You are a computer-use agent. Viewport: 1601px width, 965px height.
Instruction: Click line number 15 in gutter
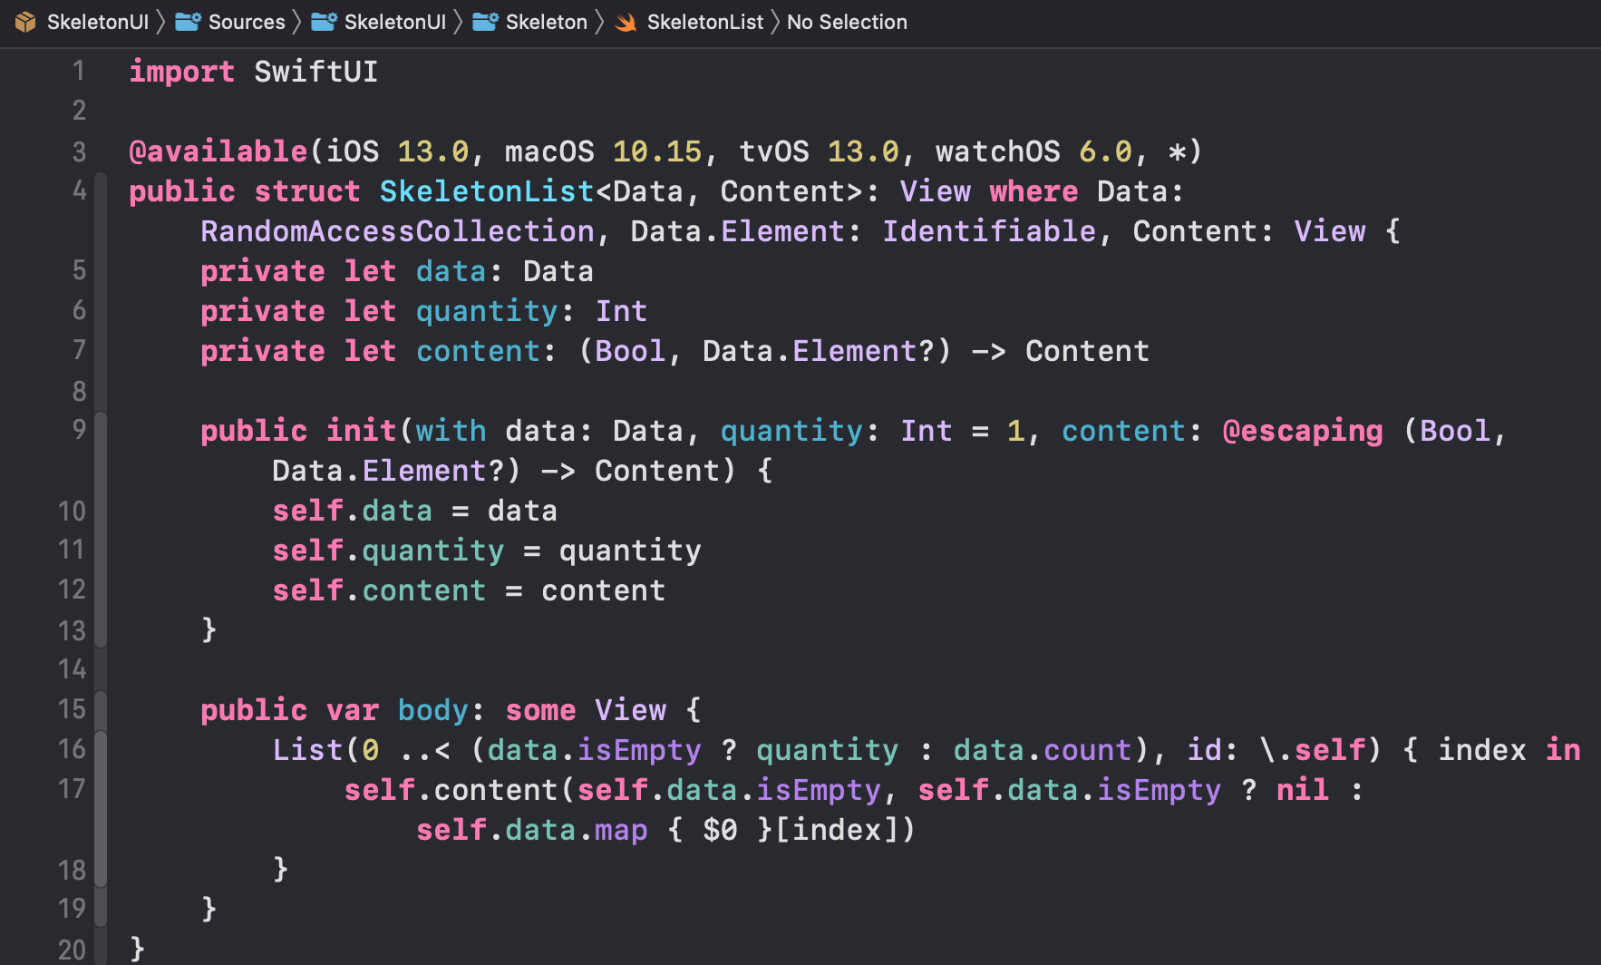[72, 709]
